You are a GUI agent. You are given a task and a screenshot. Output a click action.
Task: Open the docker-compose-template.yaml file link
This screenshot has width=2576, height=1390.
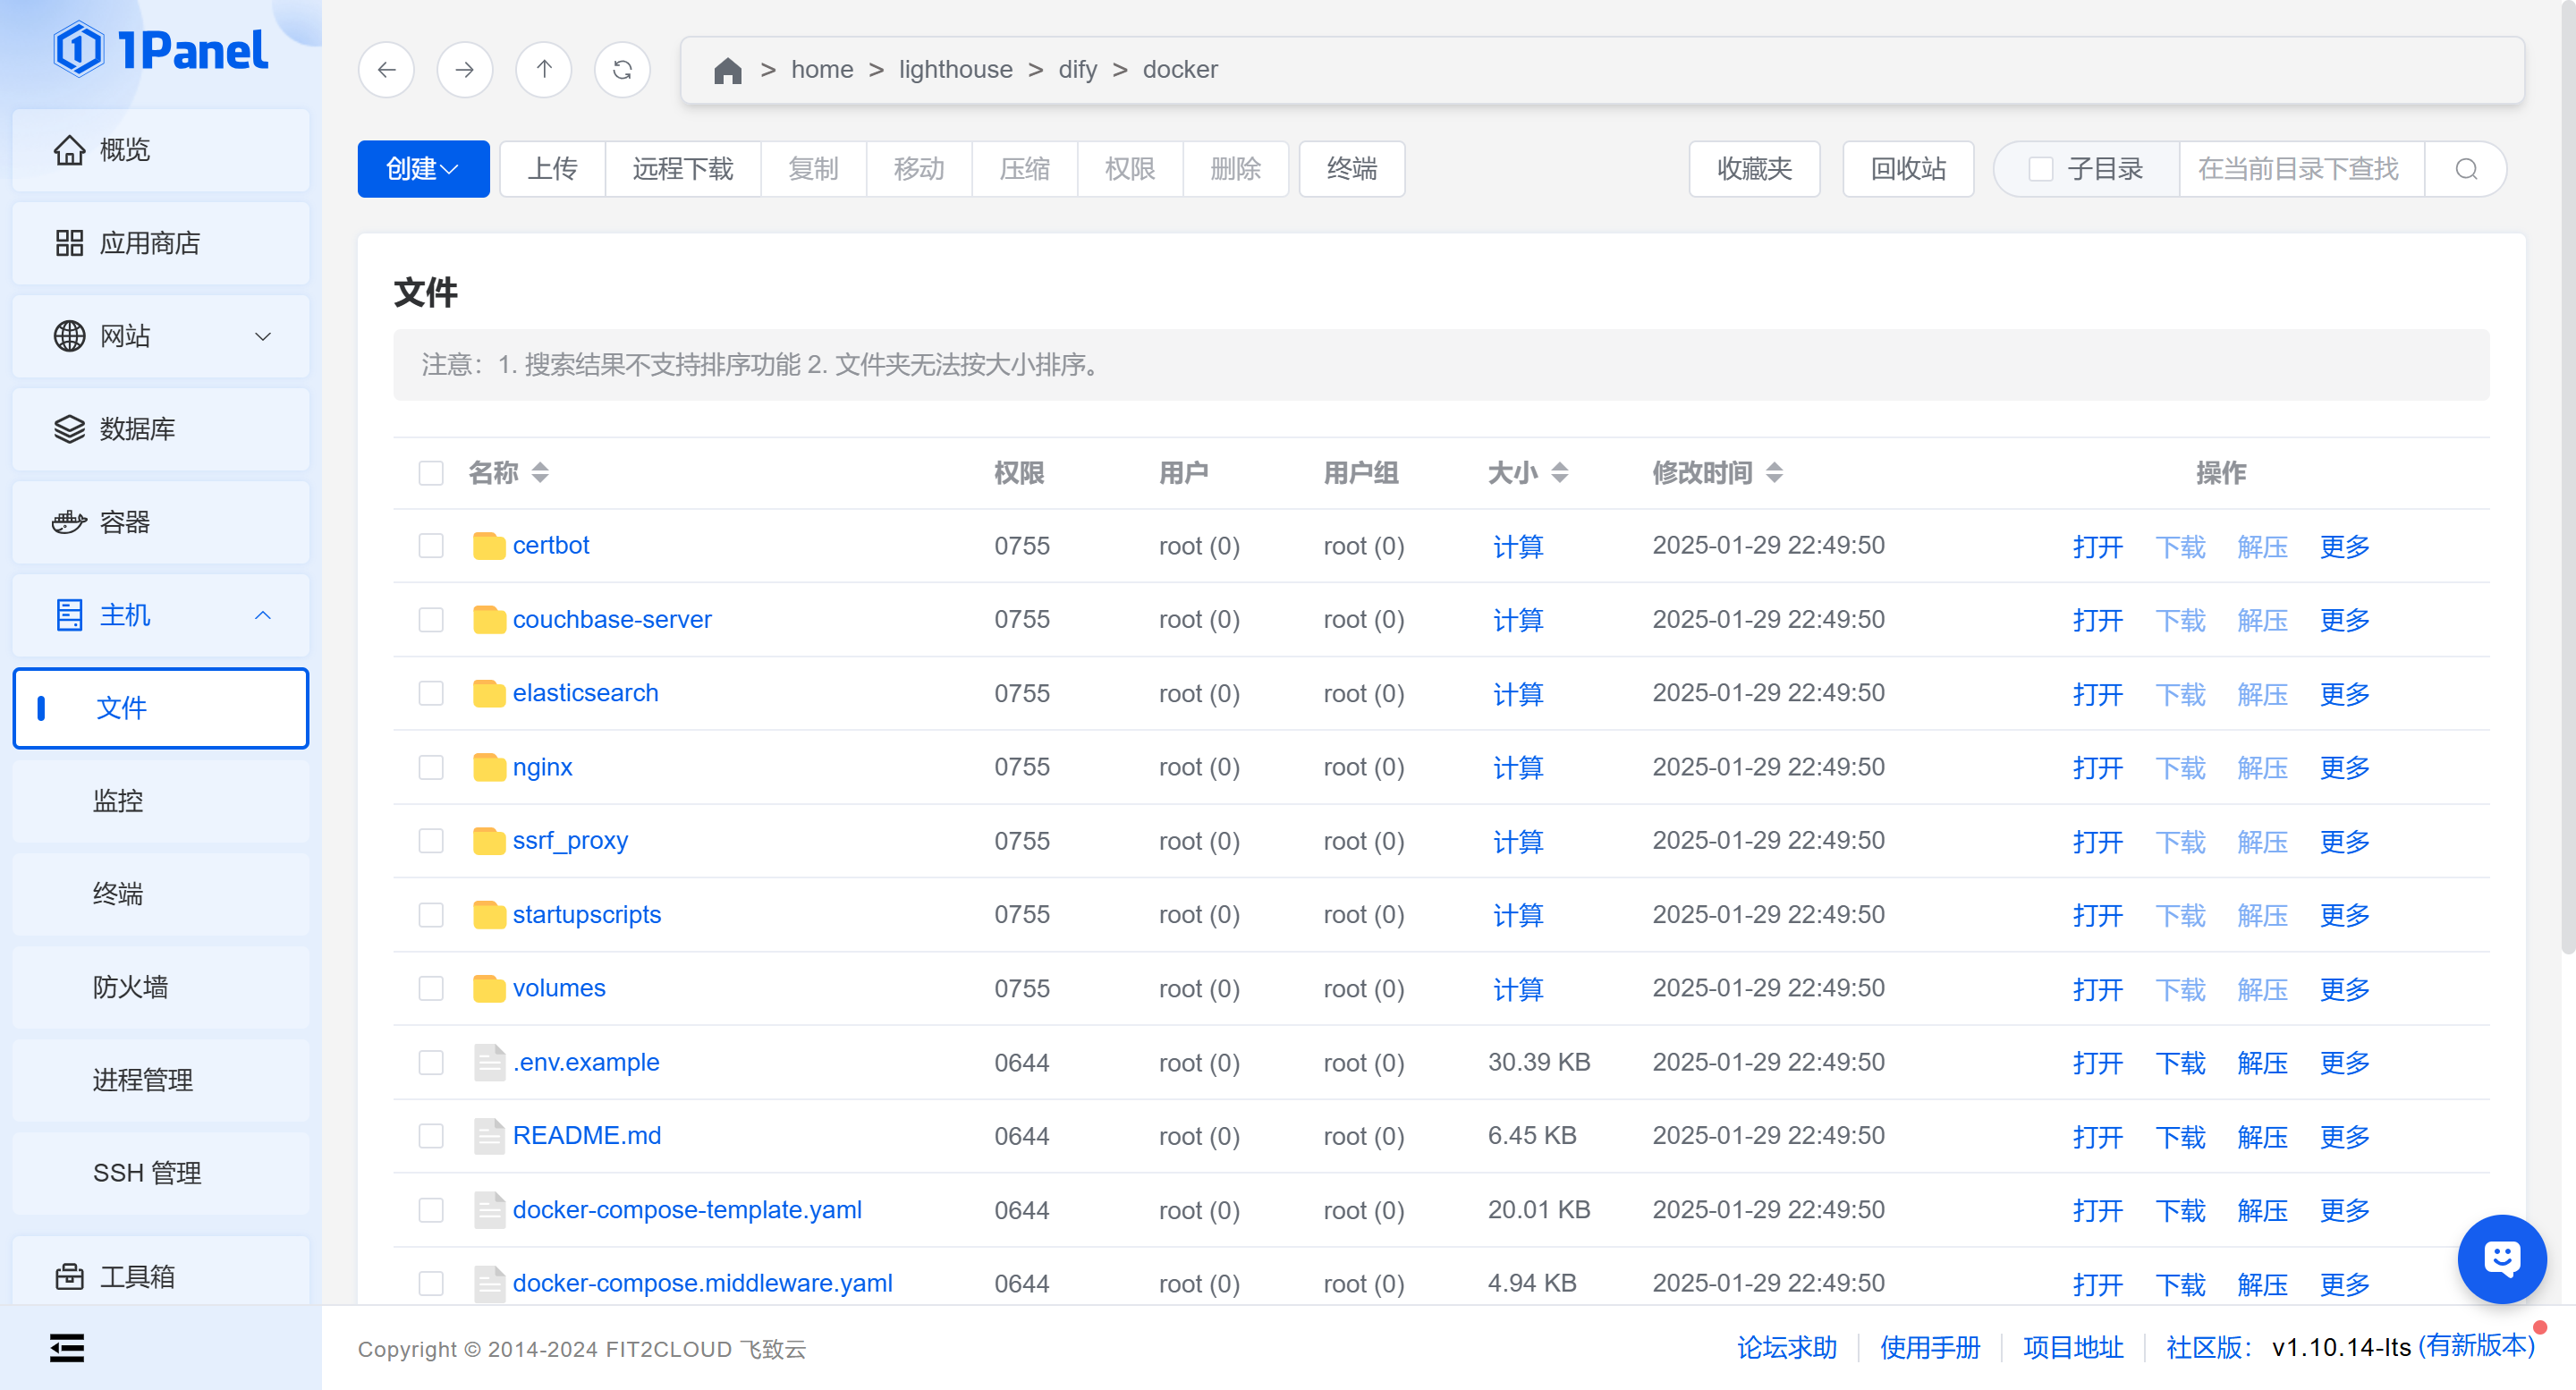[686, 1209]
